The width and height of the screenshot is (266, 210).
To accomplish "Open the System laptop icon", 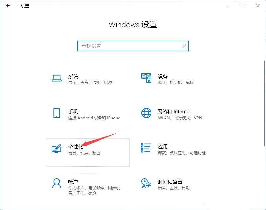I will (x=57, y=78).
